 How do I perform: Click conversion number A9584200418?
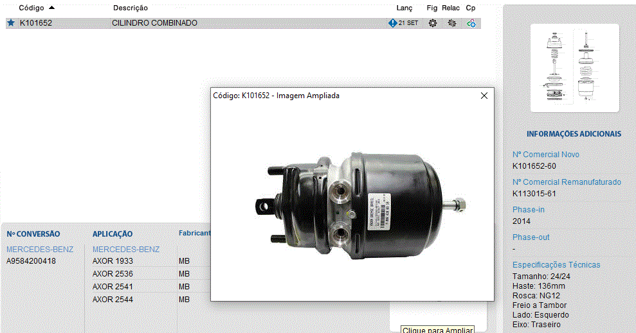click(x=31, y=261)
